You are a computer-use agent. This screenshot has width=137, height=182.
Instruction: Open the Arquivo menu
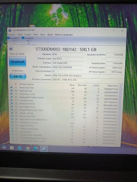pos(12,35)
